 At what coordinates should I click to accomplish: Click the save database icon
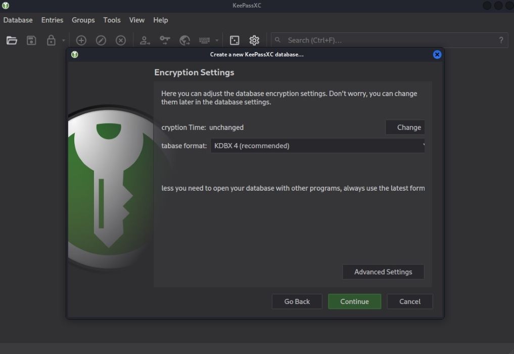(31, 40)
